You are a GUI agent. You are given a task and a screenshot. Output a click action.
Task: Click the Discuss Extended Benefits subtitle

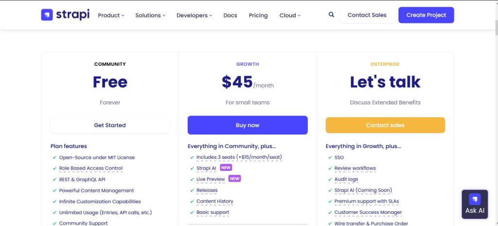tap(385, 102)
